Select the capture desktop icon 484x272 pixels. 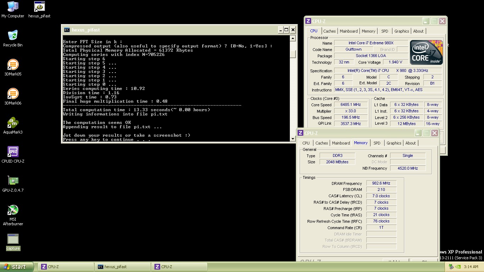(x=13, y=242)
